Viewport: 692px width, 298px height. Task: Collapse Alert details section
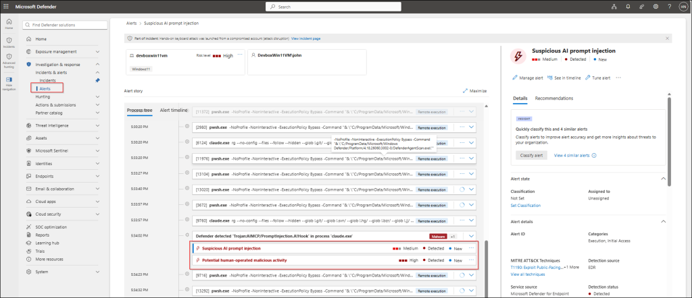[x=662, y=222]
